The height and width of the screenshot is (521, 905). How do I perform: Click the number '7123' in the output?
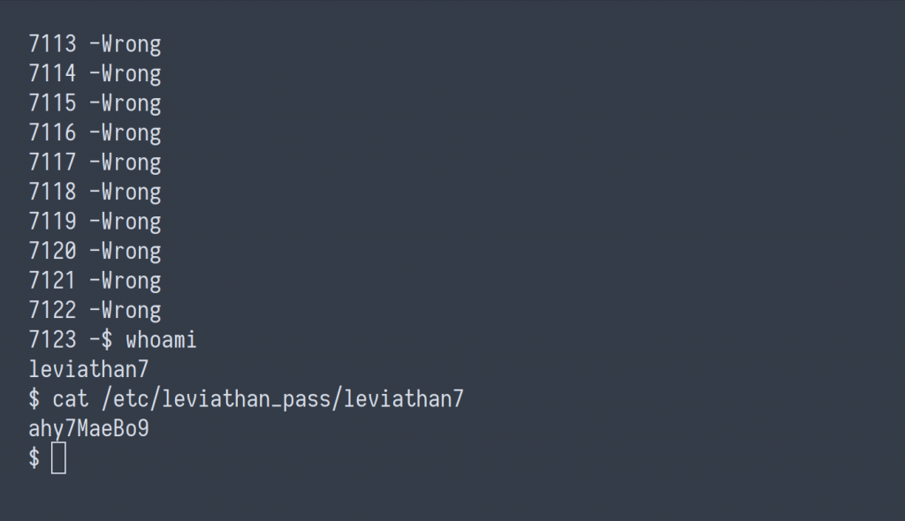[x=52, y=340]
